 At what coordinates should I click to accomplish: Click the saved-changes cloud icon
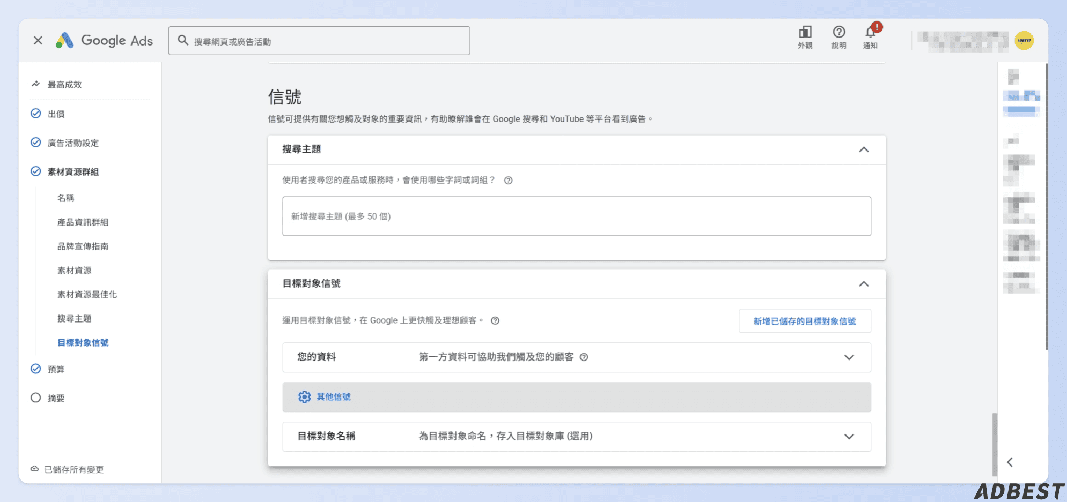coord(34,469)
